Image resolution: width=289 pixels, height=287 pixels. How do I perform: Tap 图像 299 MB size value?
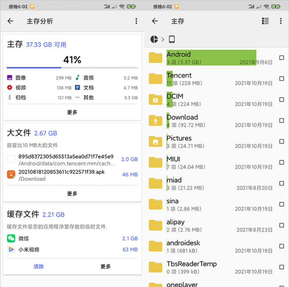(x=64, y=78)
